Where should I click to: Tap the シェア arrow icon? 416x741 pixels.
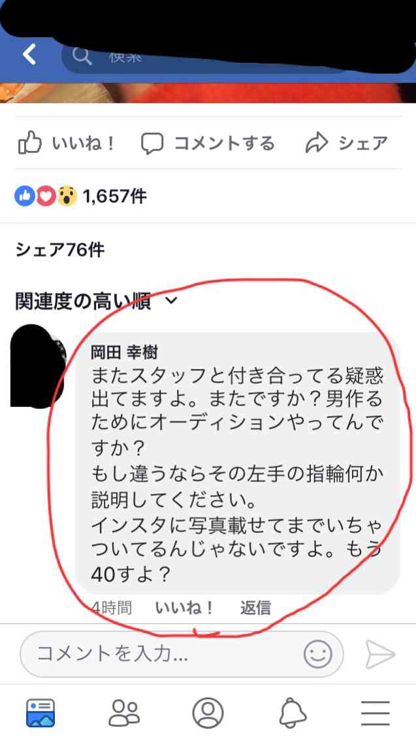317,143
